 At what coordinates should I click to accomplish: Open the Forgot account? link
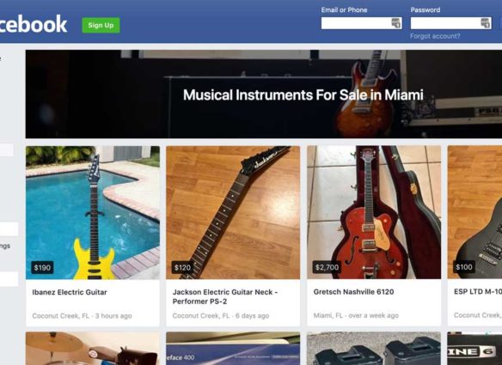435,36
